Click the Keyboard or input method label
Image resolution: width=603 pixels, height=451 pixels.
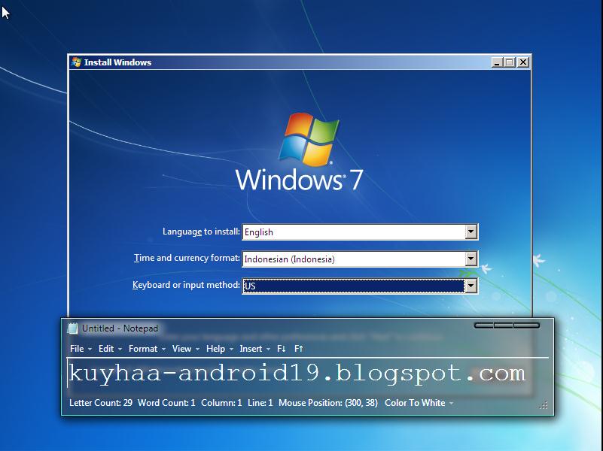(x=186, y=285)
